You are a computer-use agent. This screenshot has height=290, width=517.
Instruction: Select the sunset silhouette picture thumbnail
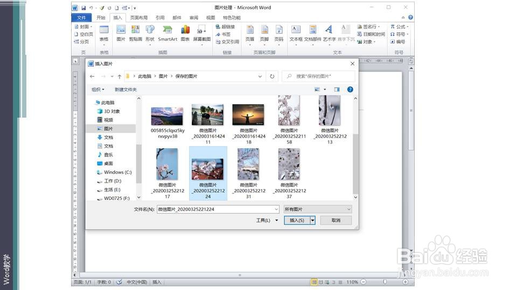pyautogui.click(x=248, y=114)
